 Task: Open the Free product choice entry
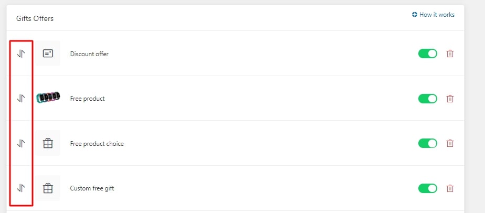coord(97,144)
